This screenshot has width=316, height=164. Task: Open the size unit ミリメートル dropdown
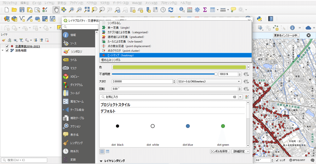[x=209, y=81]
